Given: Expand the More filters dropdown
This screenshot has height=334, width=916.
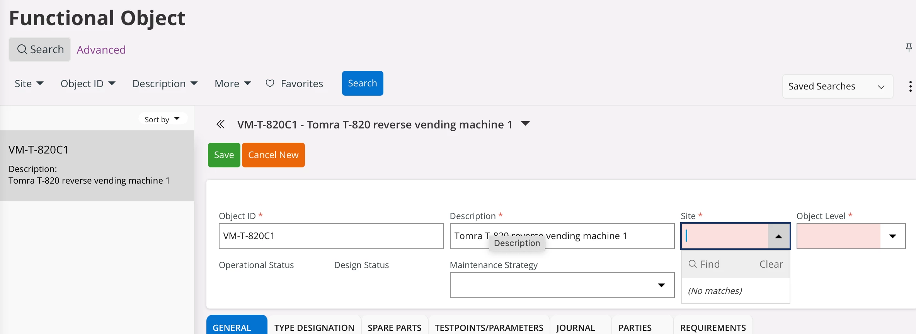Looking at the screenshot, I should [x=233, y=84].
